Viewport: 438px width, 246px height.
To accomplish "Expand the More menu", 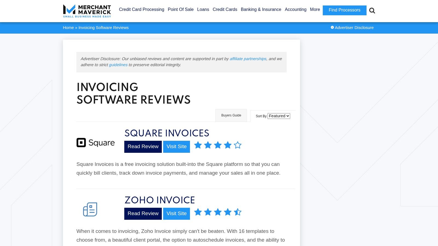I will pyautogui.click(x=315, y=9).
